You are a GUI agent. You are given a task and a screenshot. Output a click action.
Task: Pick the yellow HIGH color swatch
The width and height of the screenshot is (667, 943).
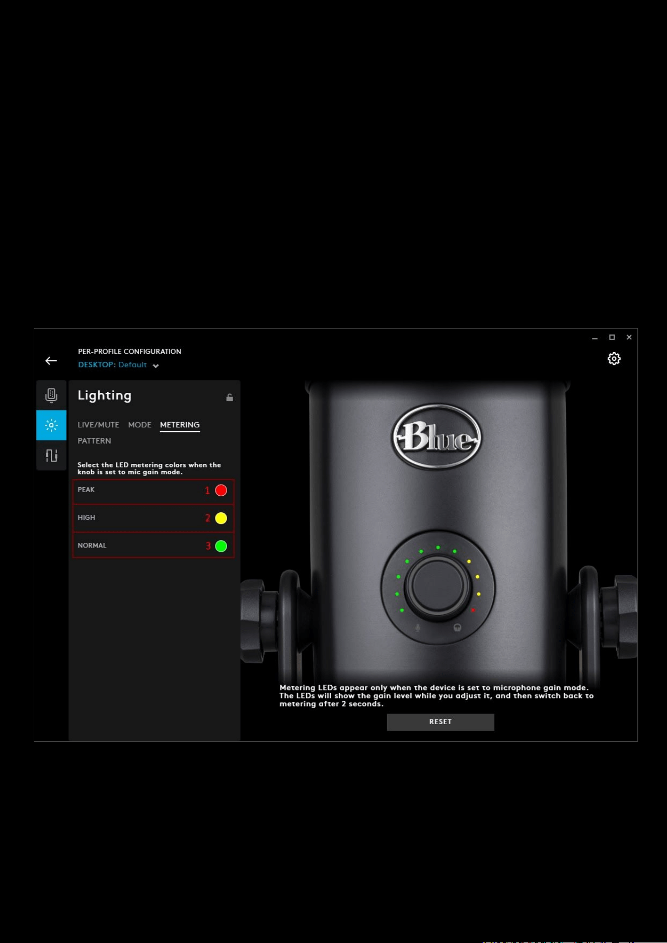(x=221, y=518)
